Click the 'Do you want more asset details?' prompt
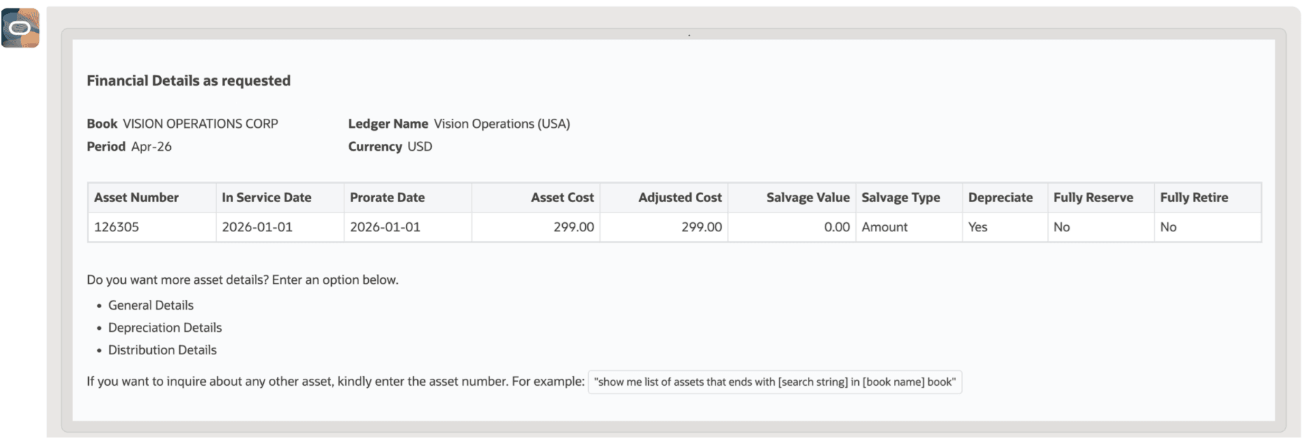The image size is (1302, 441). pyautogui.click(x=242, y=280)
